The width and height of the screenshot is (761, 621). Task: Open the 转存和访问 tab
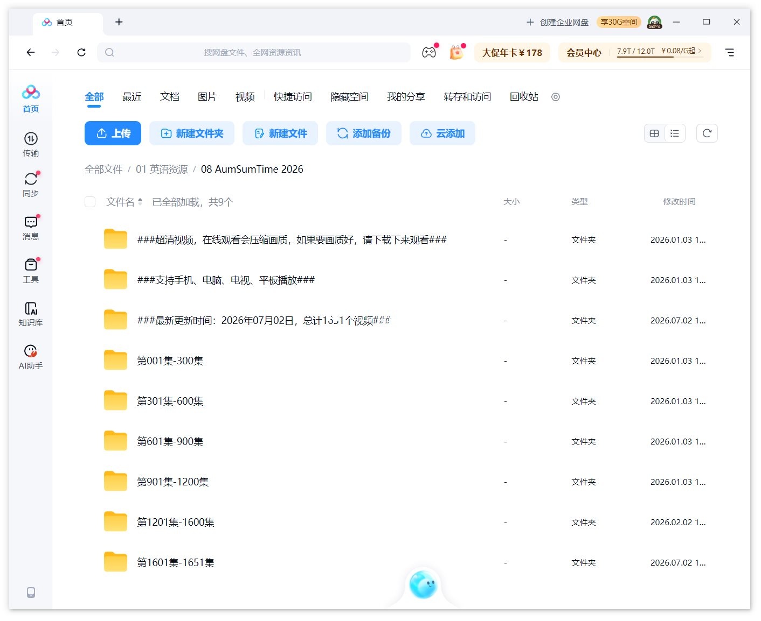[x=467, y=97]
